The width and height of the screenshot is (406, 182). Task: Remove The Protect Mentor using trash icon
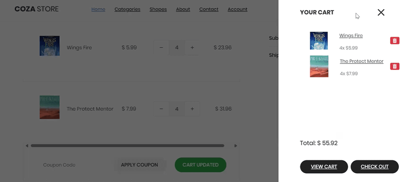click(x=395, y=66)
